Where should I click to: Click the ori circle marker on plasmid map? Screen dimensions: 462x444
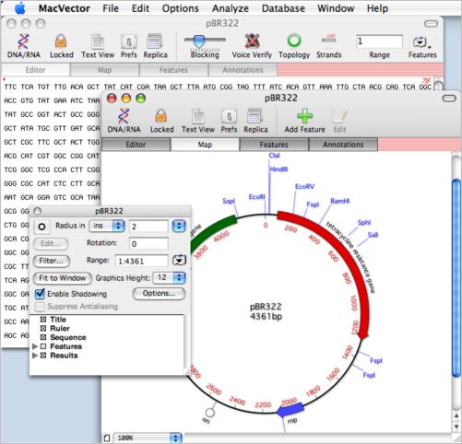click(209, 413)
